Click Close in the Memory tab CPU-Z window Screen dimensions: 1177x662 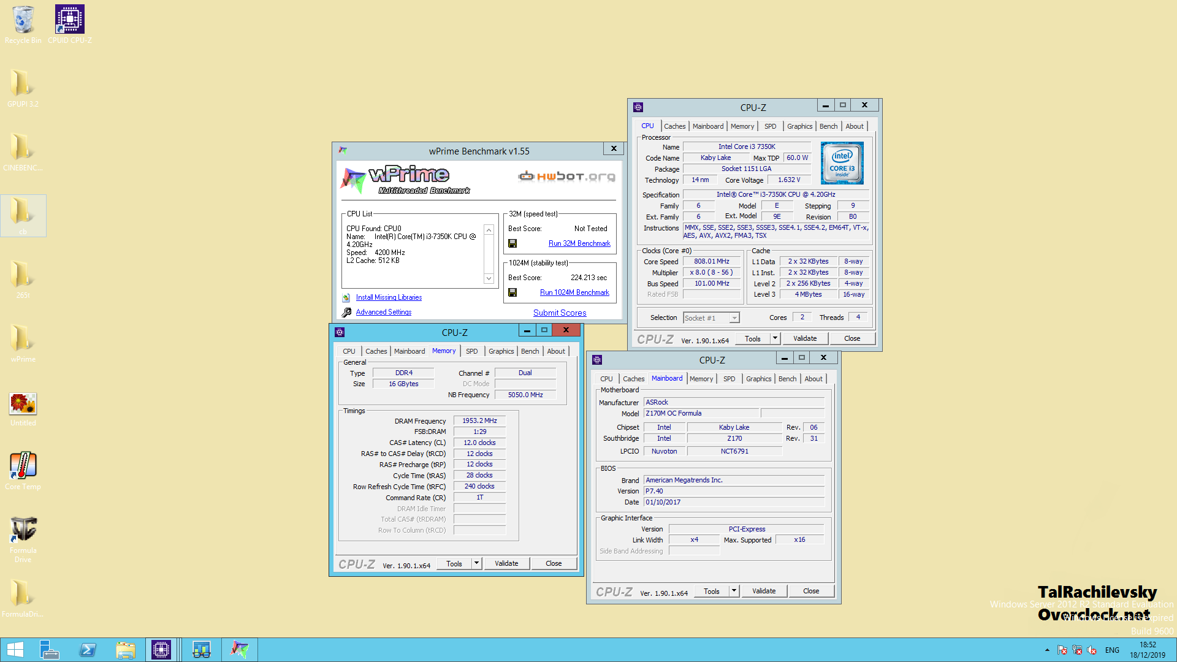(x=554, y=563)
